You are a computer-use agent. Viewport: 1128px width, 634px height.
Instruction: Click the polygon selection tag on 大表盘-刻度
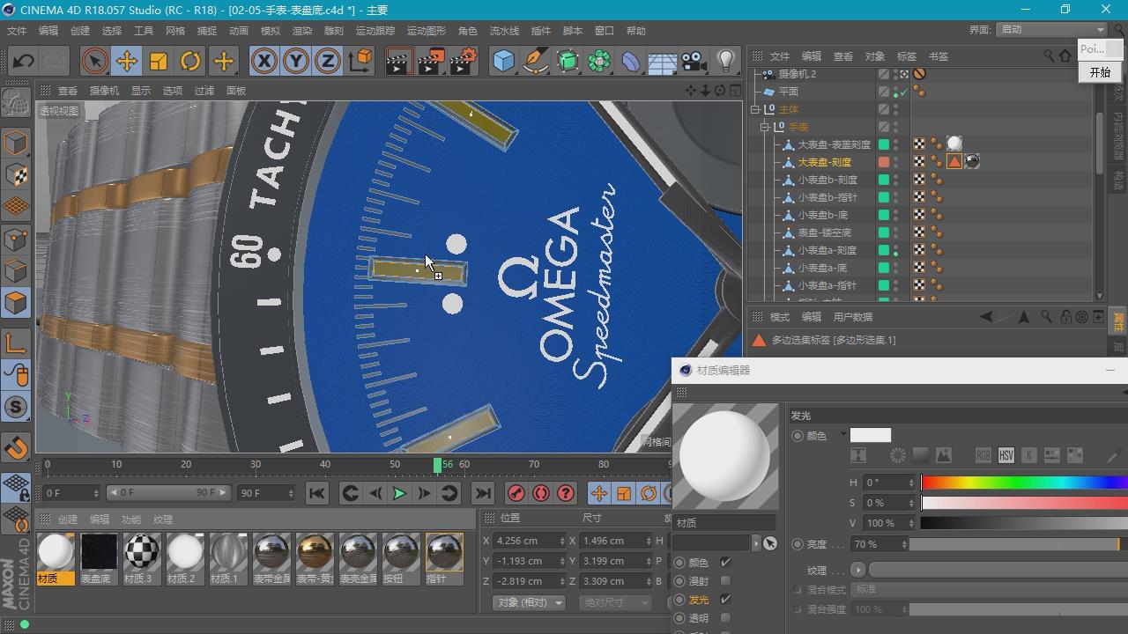pyautogui.click(x=954, y=161)
